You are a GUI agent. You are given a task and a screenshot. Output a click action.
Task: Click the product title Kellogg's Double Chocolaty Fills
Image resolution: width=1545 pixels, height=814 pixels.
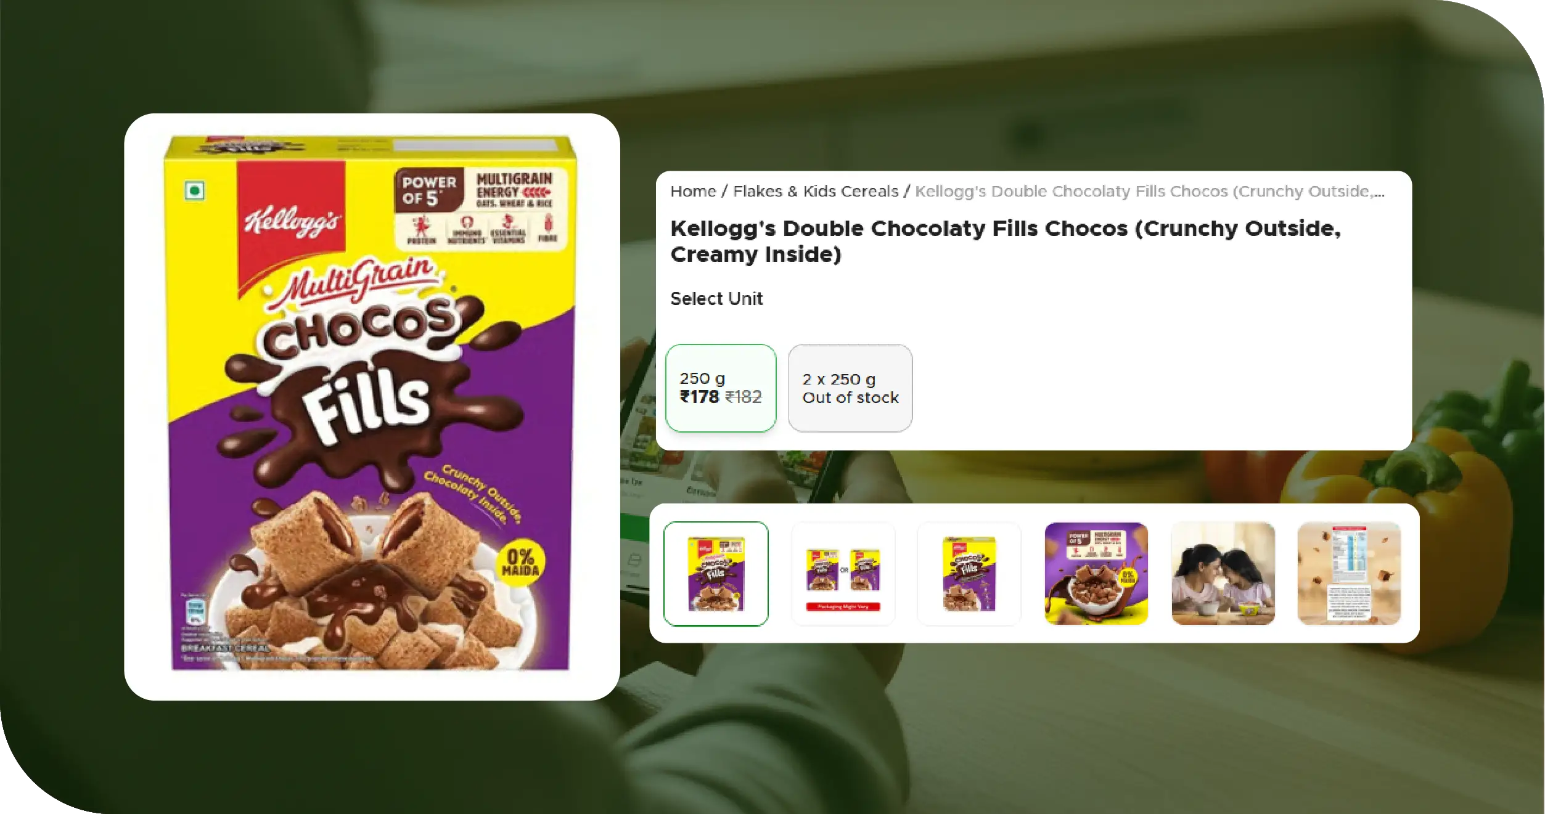tap(1005, 241)
